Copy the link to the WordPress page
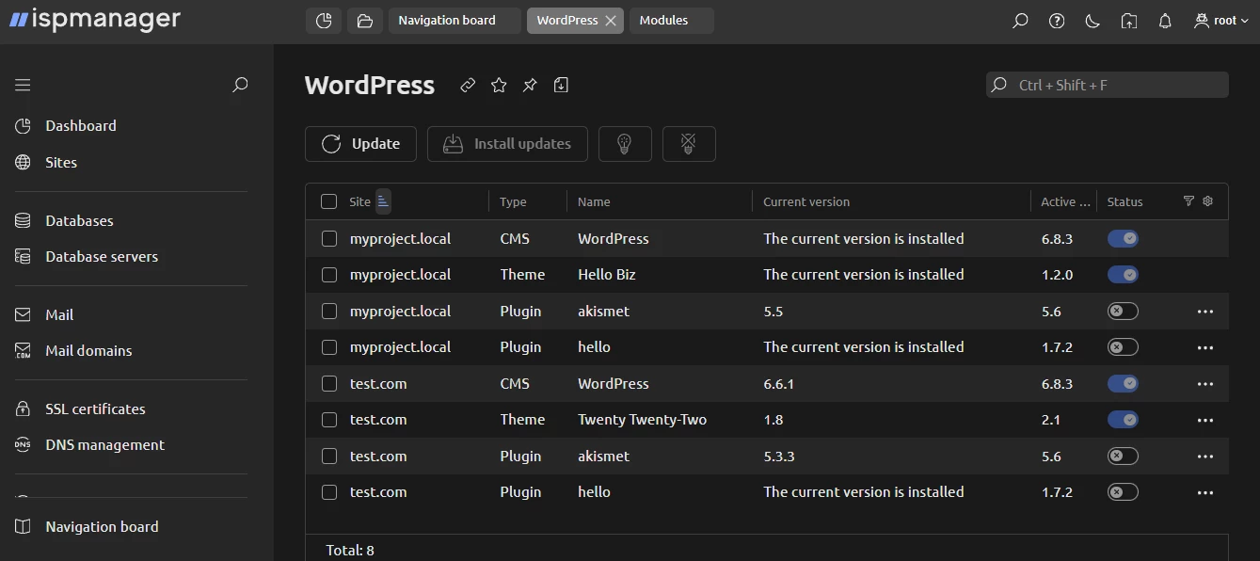Screen dimensions: 1260x561 pyautogui.click(x=468, y=85)
